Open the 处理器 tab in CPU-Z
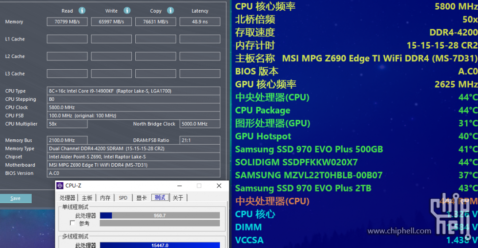Viewport: 478px width, 248px height. tap(67, 198)
